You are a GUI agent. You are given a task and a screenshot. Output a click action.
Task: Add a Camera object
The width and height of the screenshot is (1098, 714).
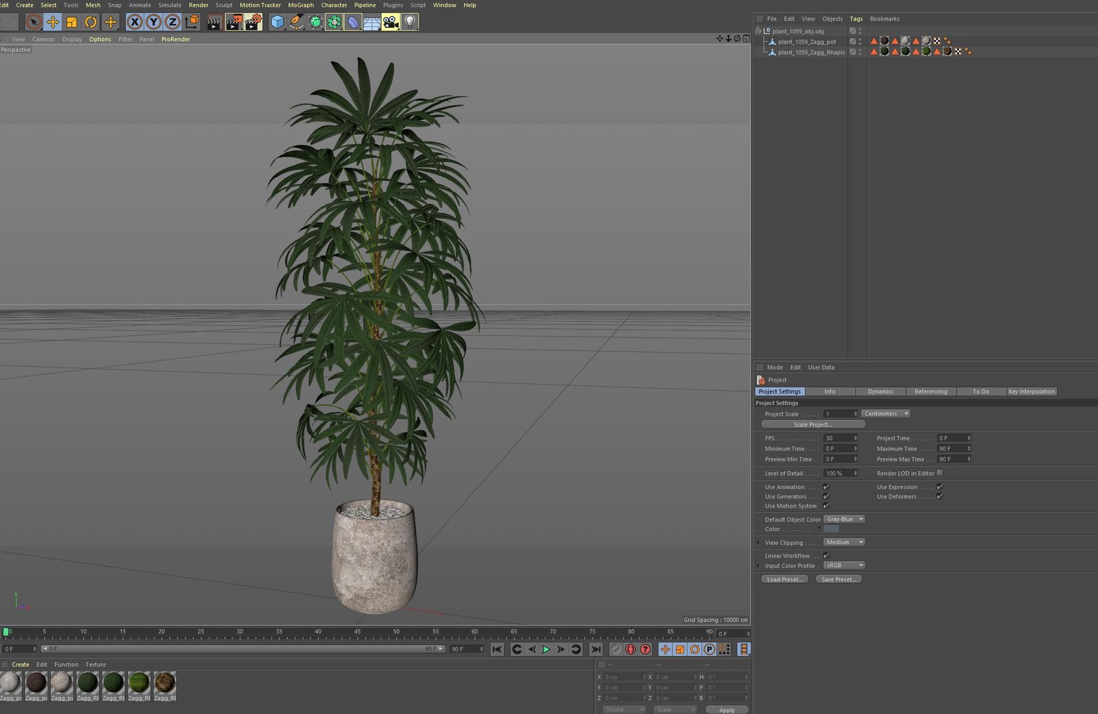[390, 22]
